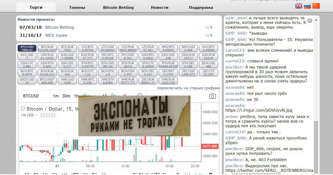Set chart interval to 1m
Screen dimensions: 333x175
[56, 96]
